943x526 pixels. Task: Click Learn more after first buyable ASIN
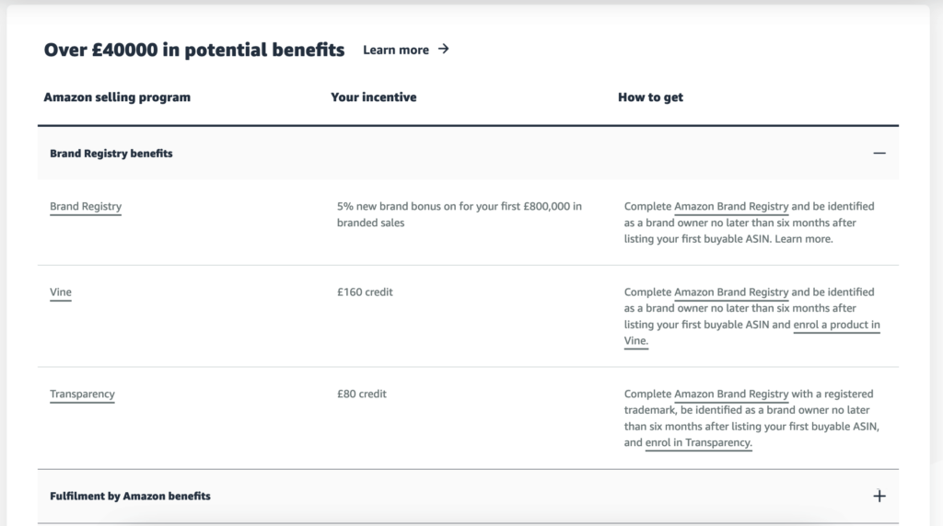(803, 239)
